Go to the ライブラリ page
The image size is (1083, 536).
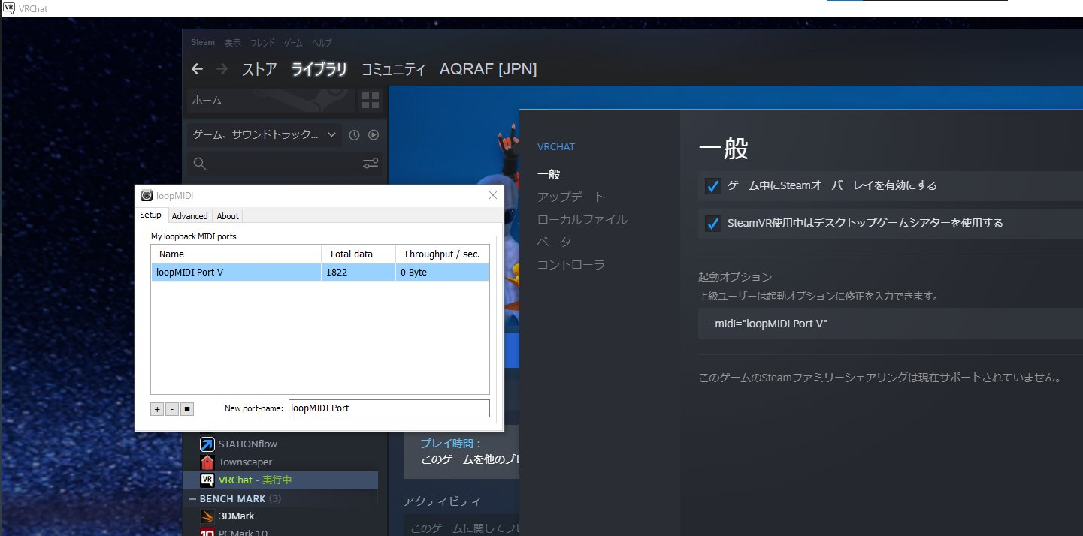[319, 70]
